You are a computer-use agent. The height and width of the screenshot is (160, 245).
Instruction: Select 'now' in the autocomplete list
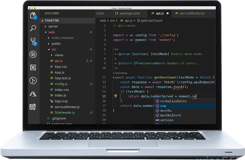[163, 106]
